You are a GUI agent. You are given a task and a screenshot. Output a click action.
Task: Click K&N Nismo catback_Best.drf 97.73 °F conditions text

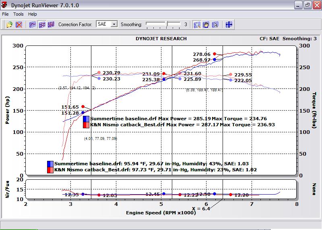pos(155,170)
